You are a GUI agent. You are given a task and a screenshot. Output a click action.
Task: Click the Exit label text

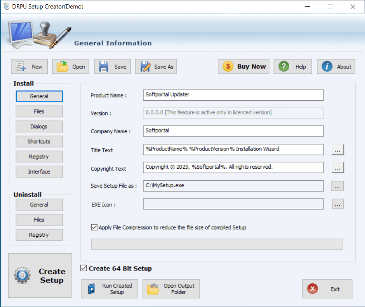point(335,289)
